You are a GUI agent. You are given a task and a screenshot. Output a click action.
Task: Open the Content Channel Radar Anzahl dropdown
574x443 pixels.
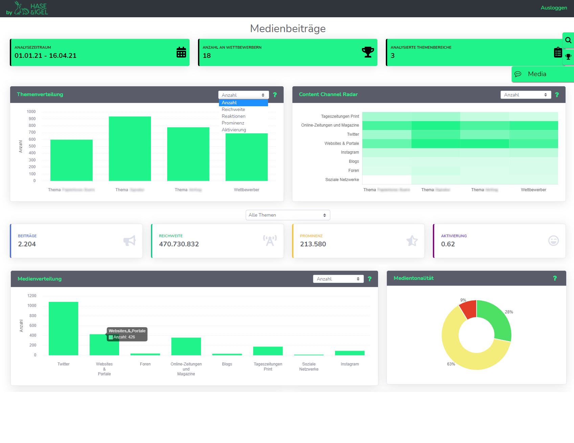pos(526,95)
